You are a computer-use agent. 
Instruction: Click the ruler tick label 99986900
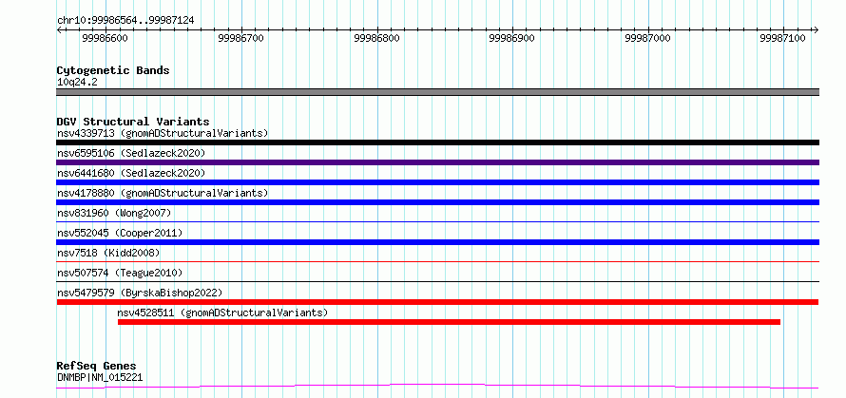tap(511, 38)
